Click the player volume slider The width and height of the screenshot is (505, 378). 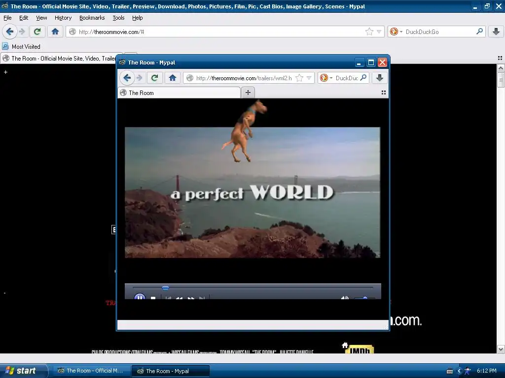pyautogui.click(x=364, y=298)
